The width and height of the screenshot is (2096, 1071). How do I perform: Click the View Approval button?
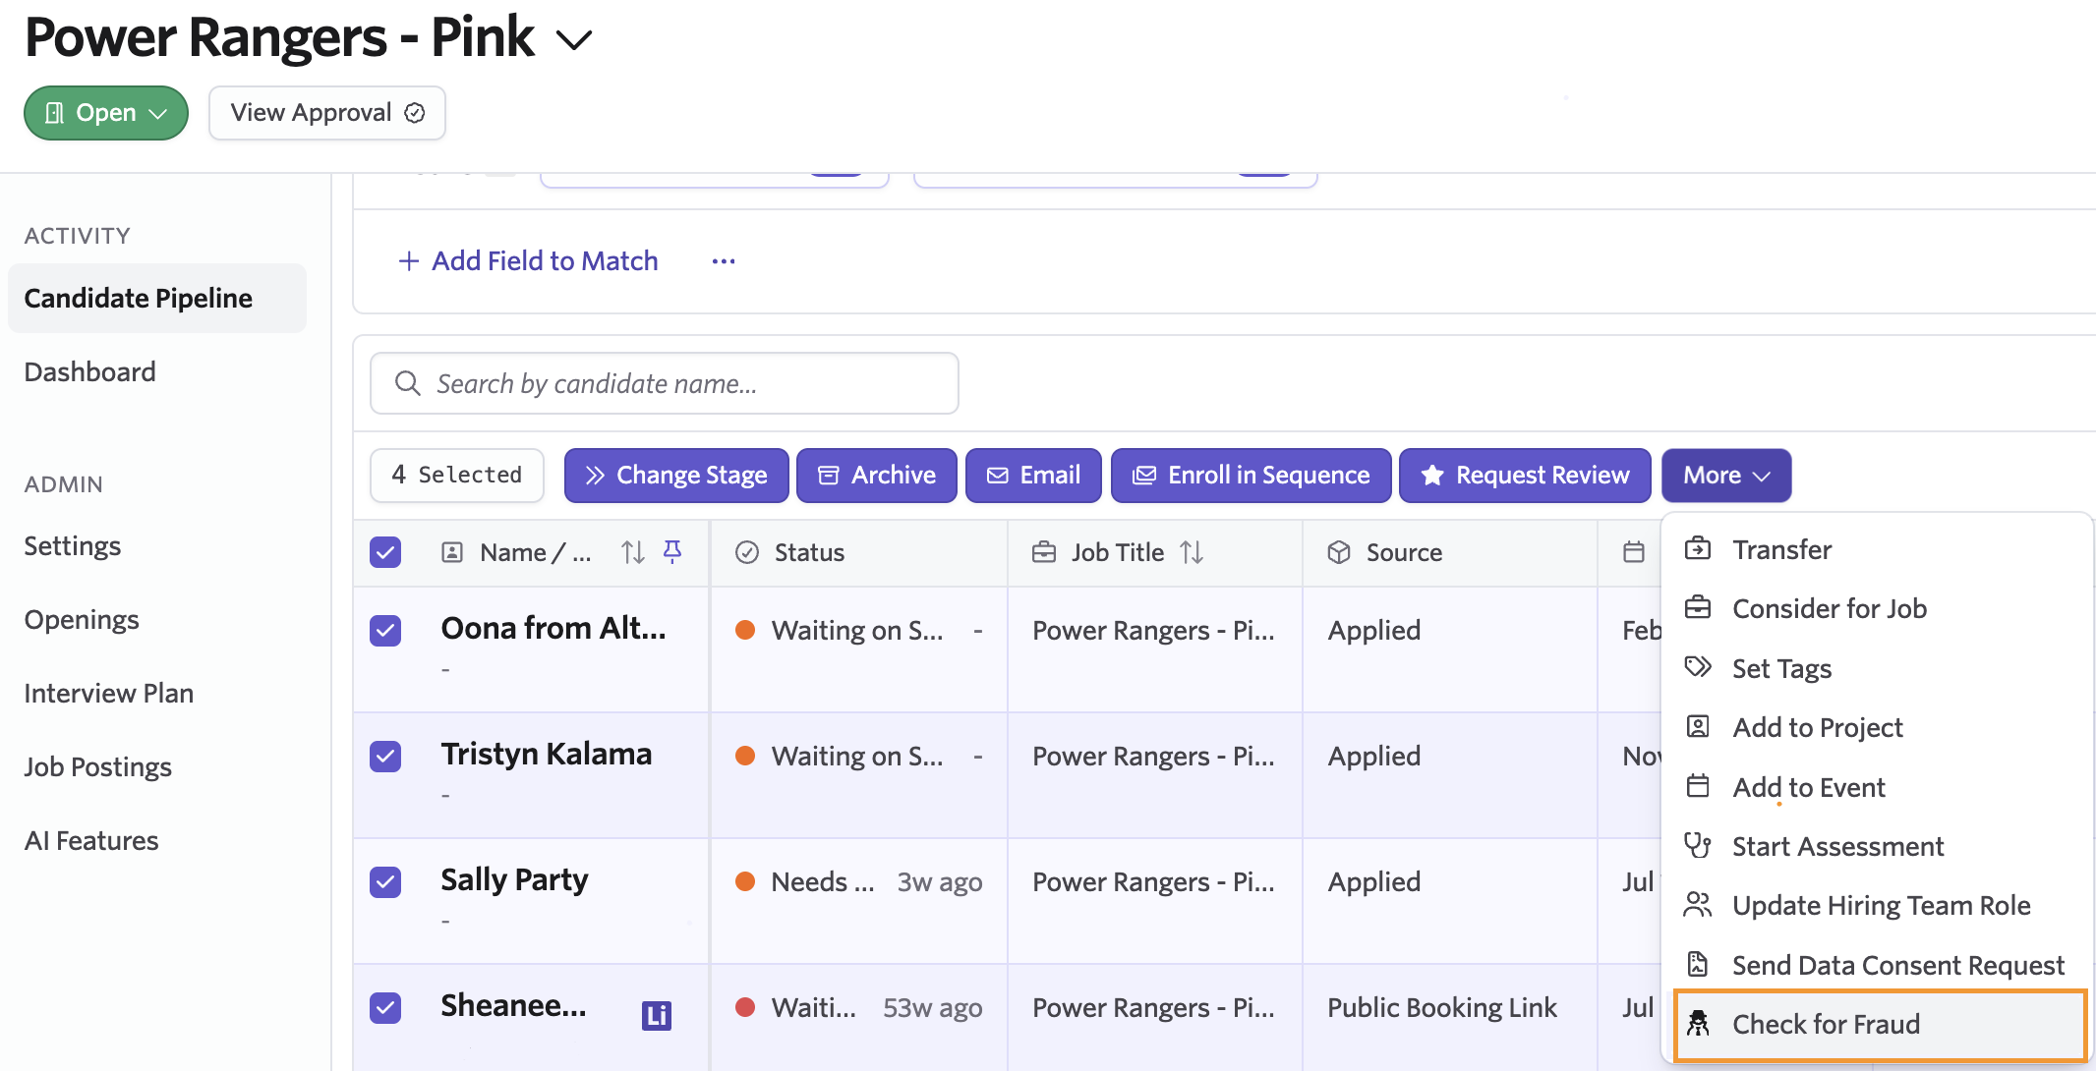point(326,113)
